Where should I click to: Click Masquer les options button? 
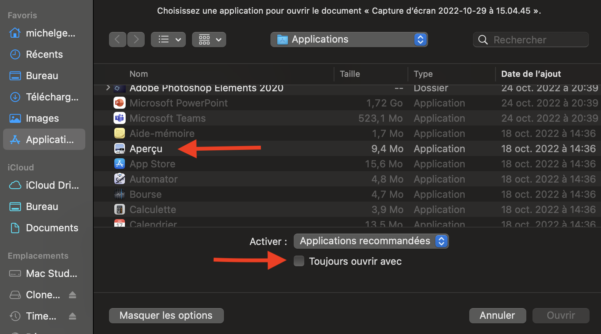tap(166, 315)
